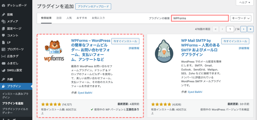
Task: Open 詳細情報 link for WPForms
Action: [134, 48]
